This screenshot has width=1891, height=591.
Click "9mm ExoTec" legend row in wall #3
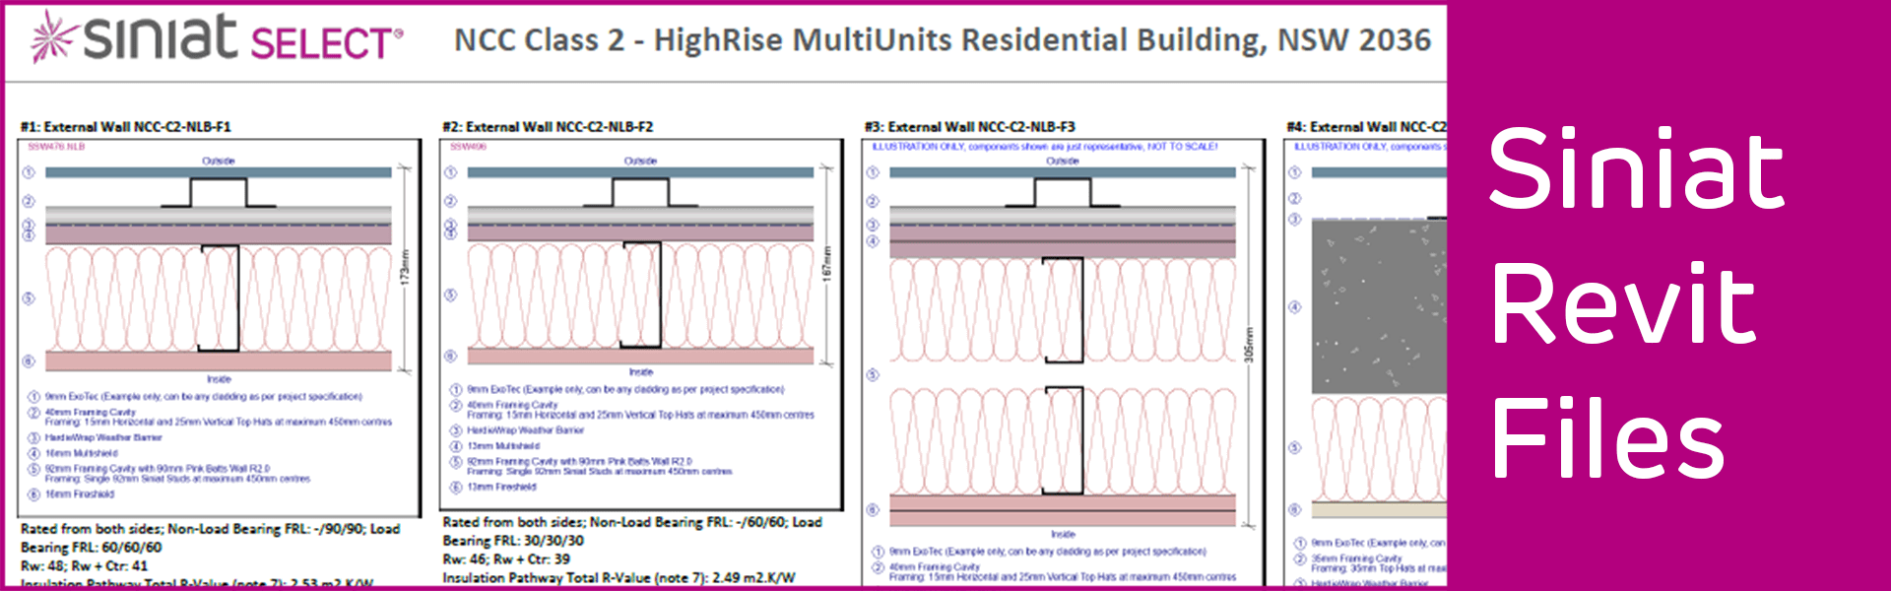[x=1039, y=552]
